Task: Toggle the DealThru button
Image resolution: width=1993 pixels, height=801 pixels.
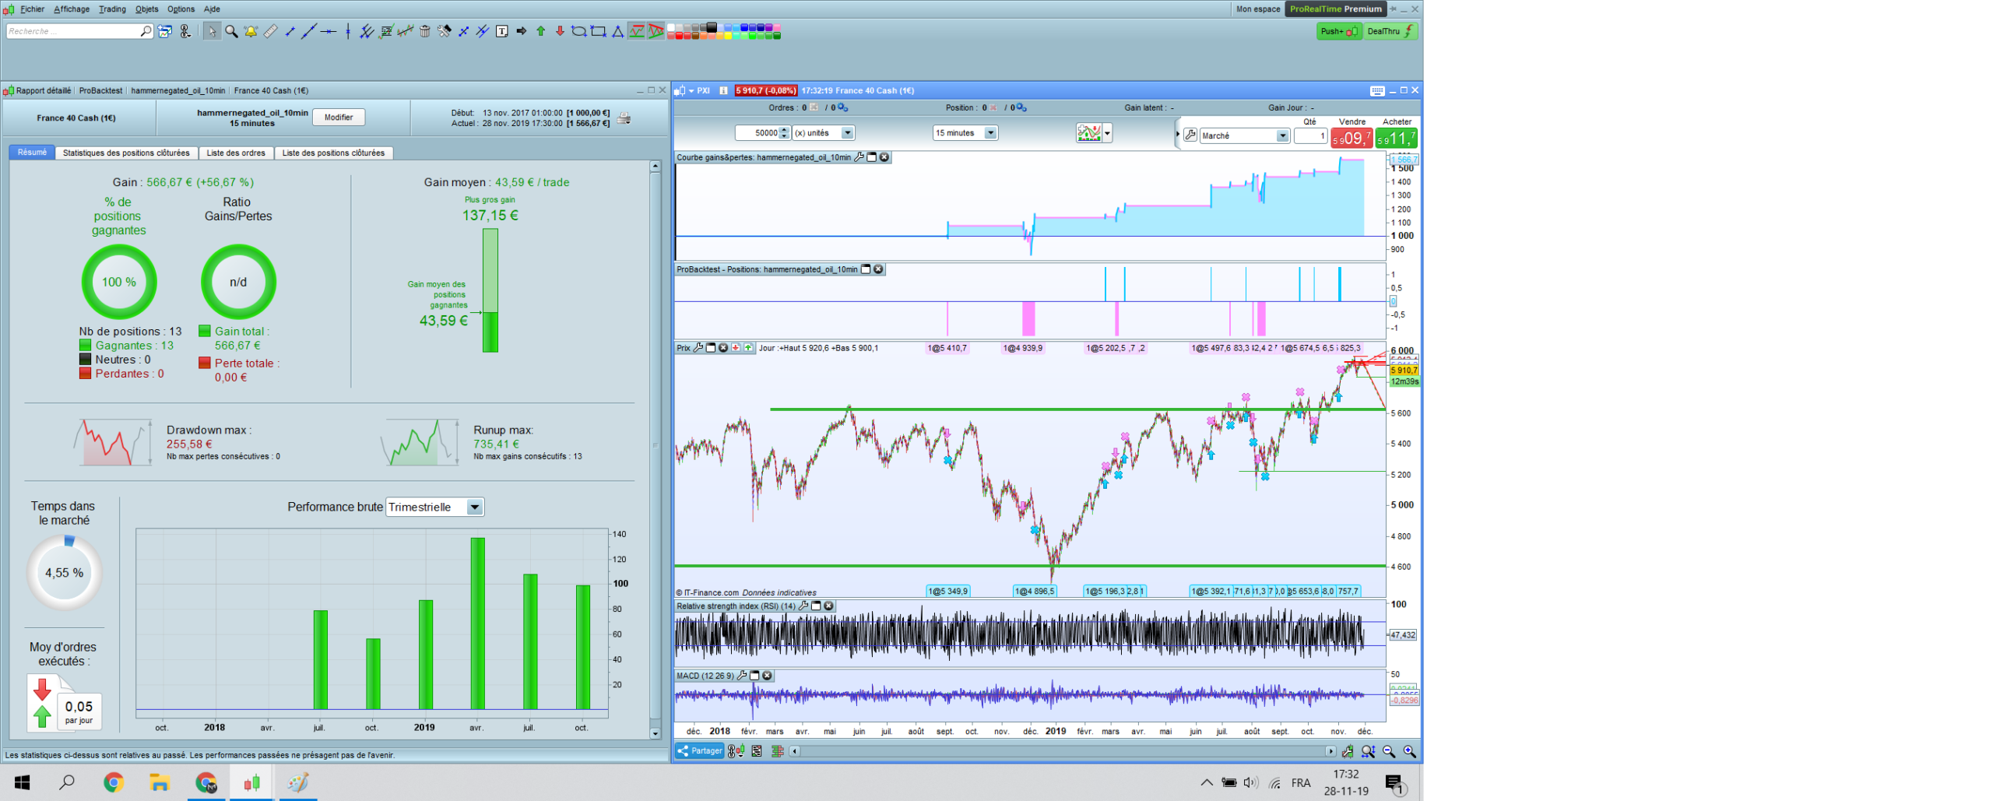Action: click(x=1390, y=32)
